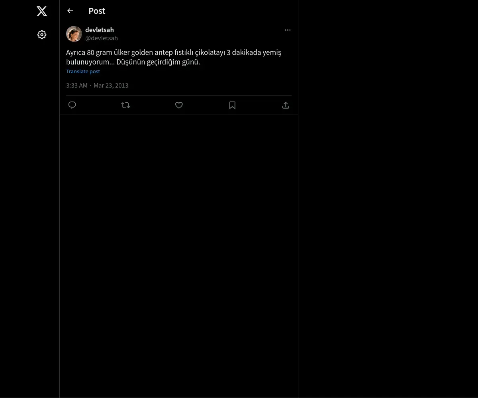This screenshot has height=398, width=478.
Task: Go back using the left arrow
Action: (70, 11)
